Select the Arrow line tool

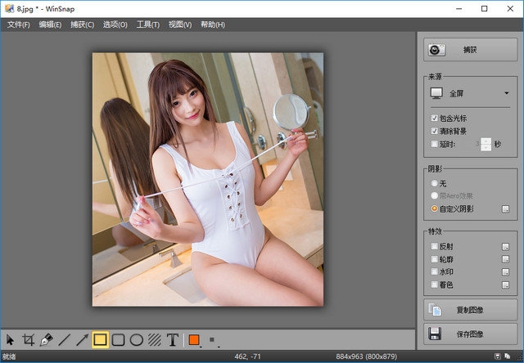(x=83, y=339)
